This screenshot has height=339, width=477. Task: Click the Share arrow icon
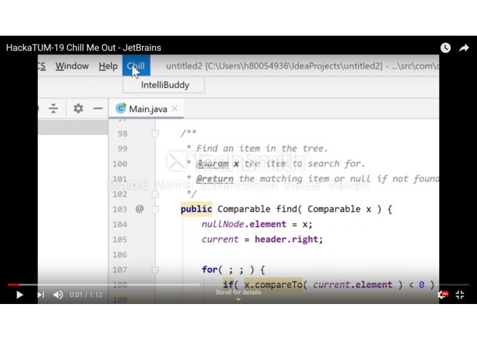pyautogui.click(x=464, y=48)
